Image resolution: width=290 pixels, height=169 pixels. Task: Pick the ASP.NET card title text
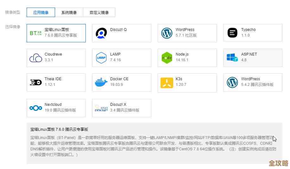tap(249, 54)
